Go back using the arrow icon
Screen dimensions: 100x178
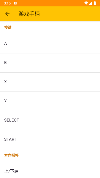(7, 14)
